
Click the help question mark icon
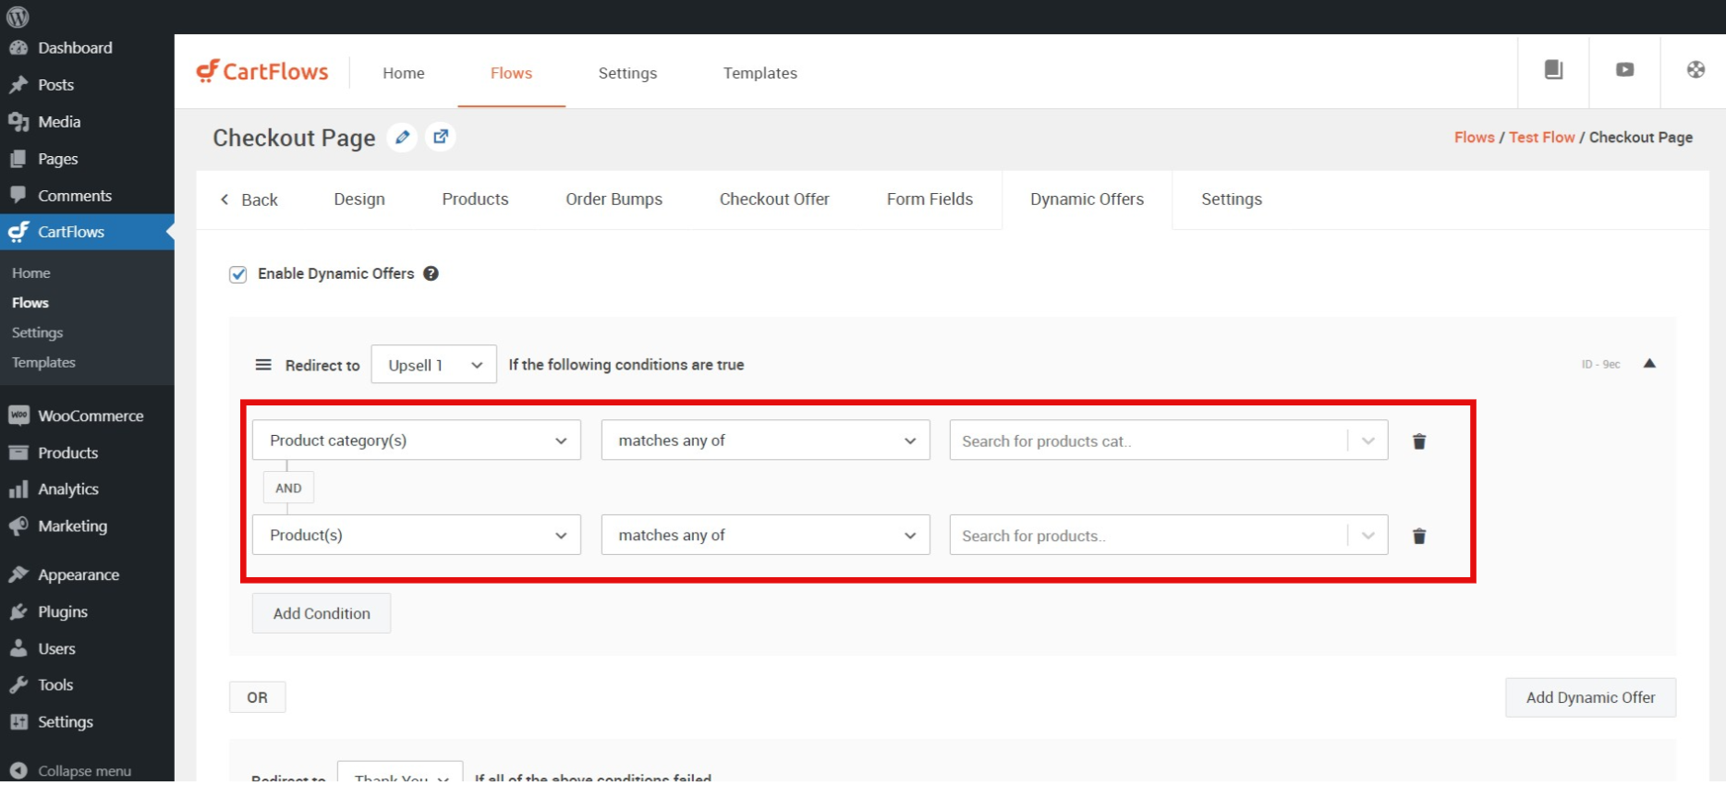click(x=431, y=273)
